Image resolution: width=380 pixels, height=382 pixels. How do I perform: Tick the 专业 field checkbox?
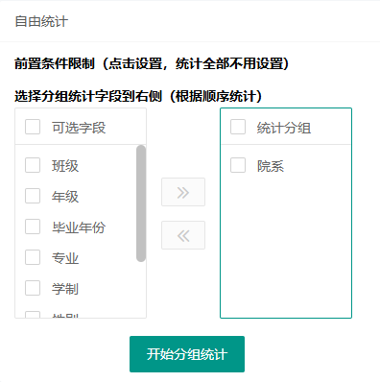pyautogui.click(x=33, y=257)
